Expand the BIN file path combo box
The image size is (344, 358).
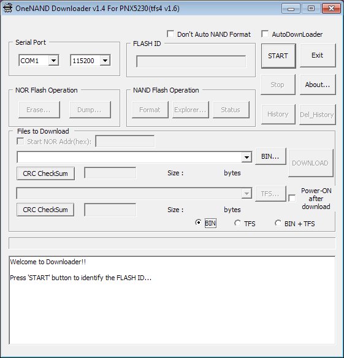coord(247,157)
